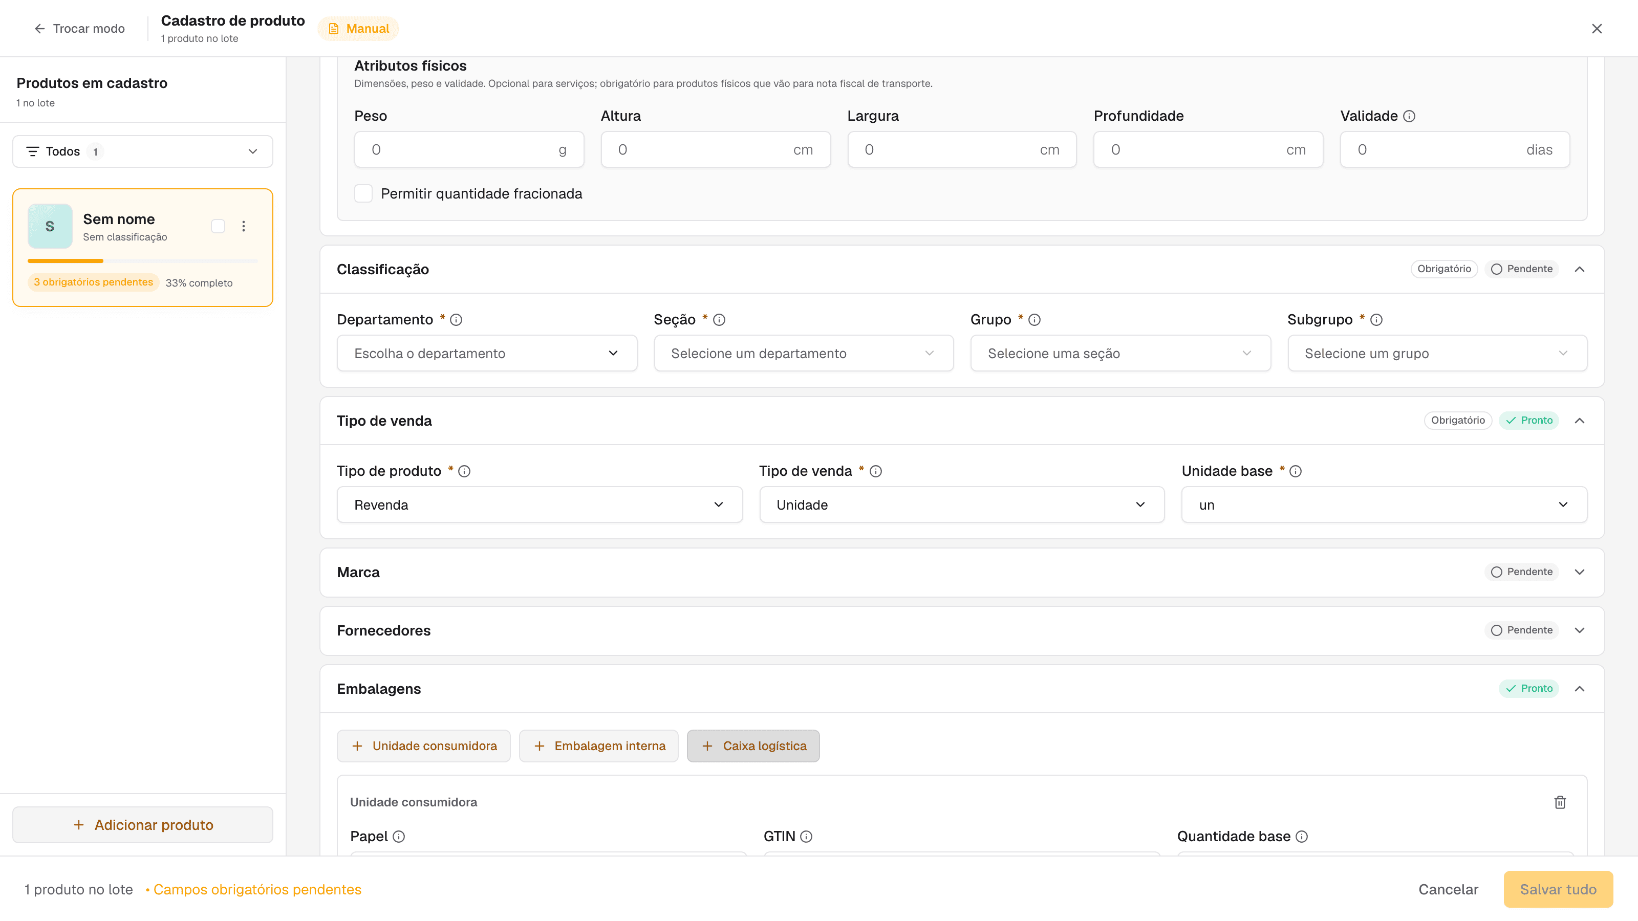Open the three-dot menu on Sem nome card
1638x921 pixels.
(244, 226)
